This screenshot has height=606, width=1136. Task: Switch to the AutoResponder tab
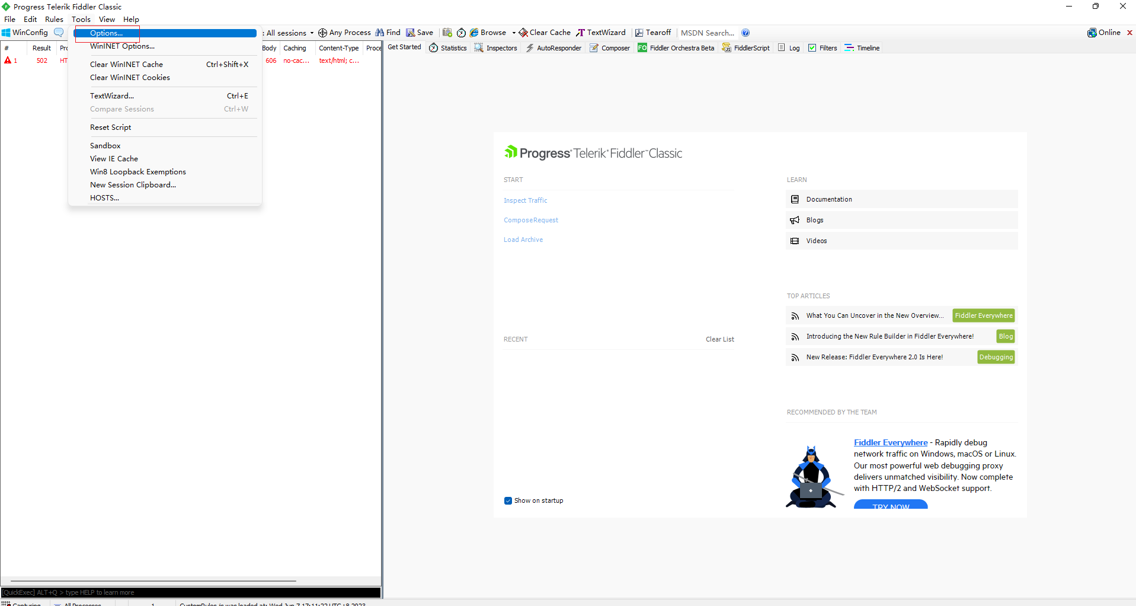(553, 47)
